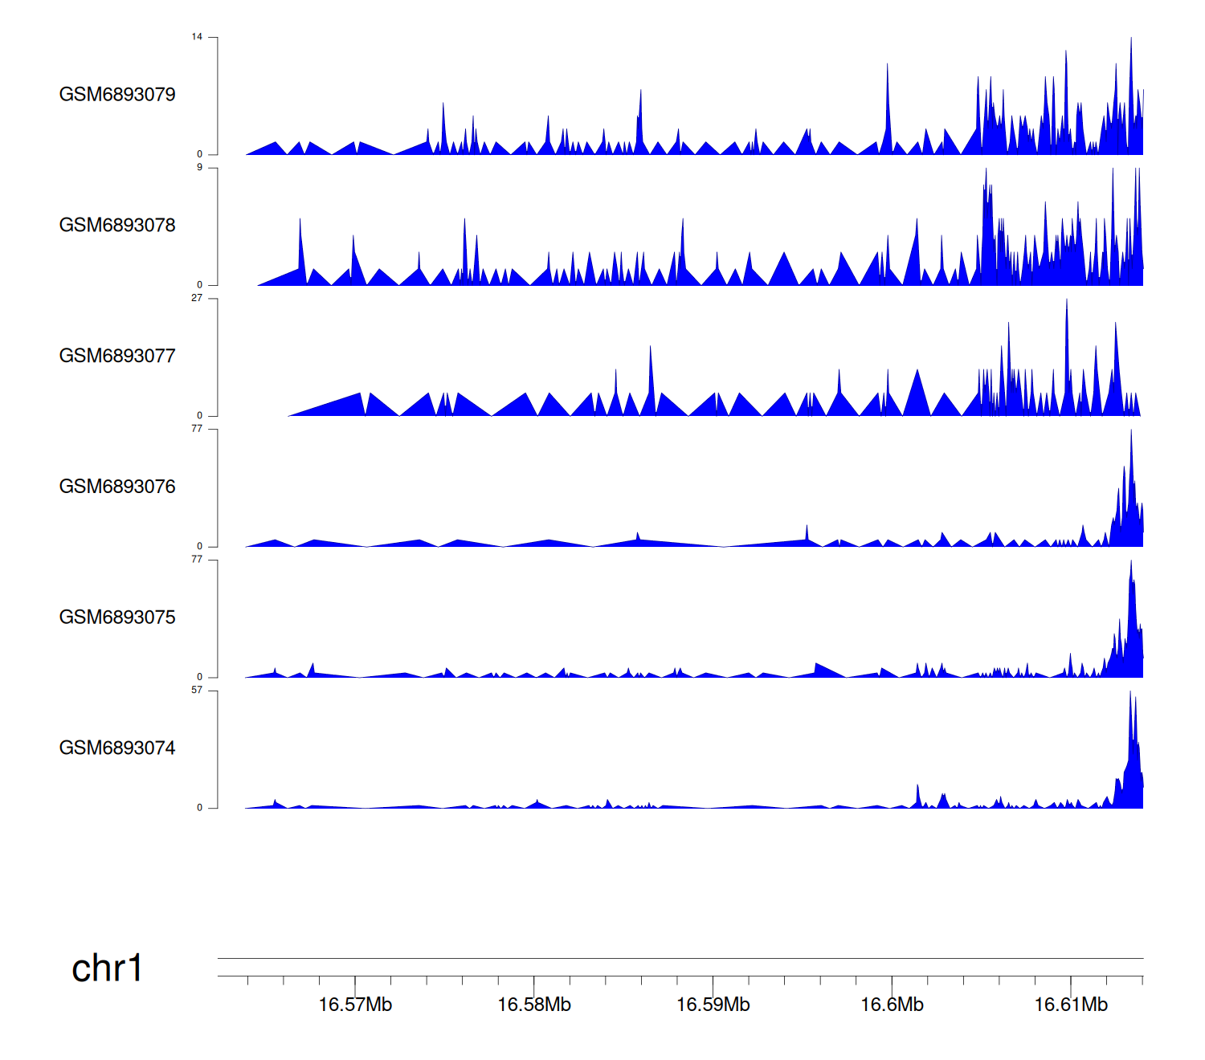Viewport: 1205px width, 1060px height.
Task: Select the 16.58Mb position on the axis
Action: [x=534, y=1005]
